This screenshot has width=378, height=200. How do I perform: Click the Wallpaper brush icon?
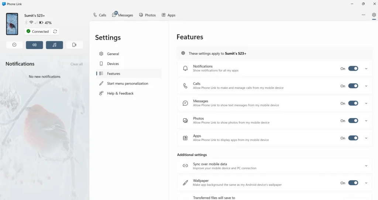tap(185, 183)
